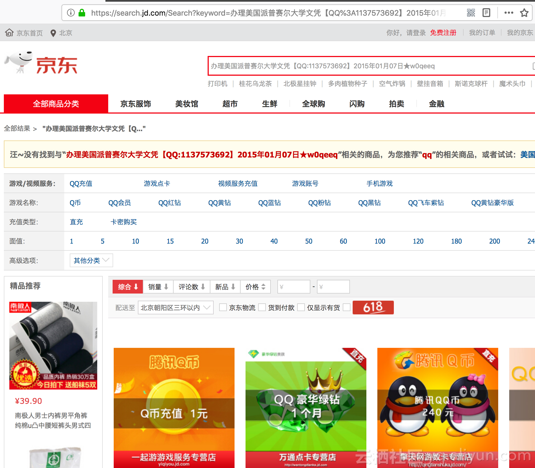Image resolution: width=535 pixels, height=468 pixels.
Task: Select the 视频服务充值 filter
Action: (238, 184)
